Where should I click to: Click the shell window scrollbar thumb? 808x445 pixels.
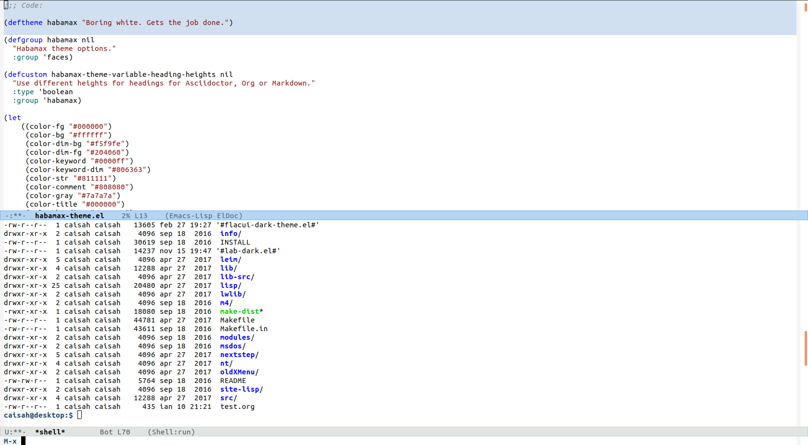805,348
